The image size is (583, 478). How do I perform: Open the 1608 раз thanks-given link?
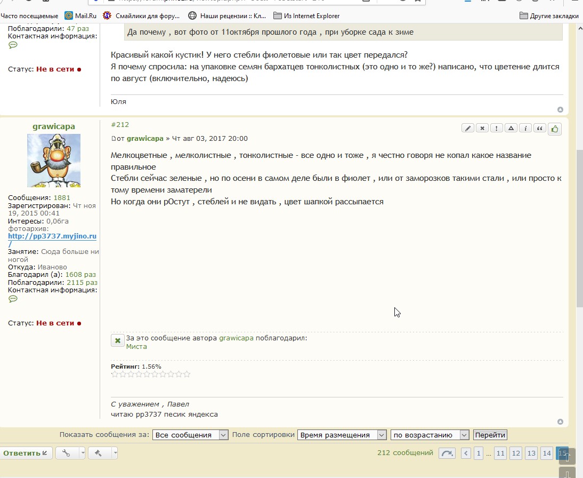click(x=80, y=274)
